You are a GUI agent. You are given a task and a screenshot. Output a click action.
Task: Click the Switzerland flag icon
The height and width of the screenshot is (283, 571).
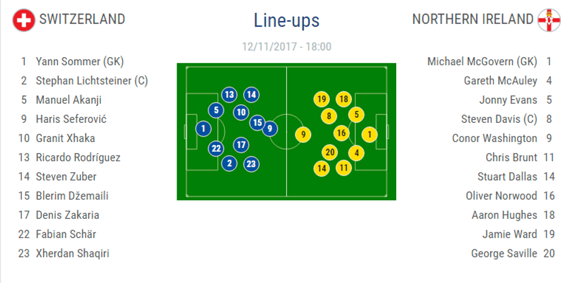(x=23, y=20)
